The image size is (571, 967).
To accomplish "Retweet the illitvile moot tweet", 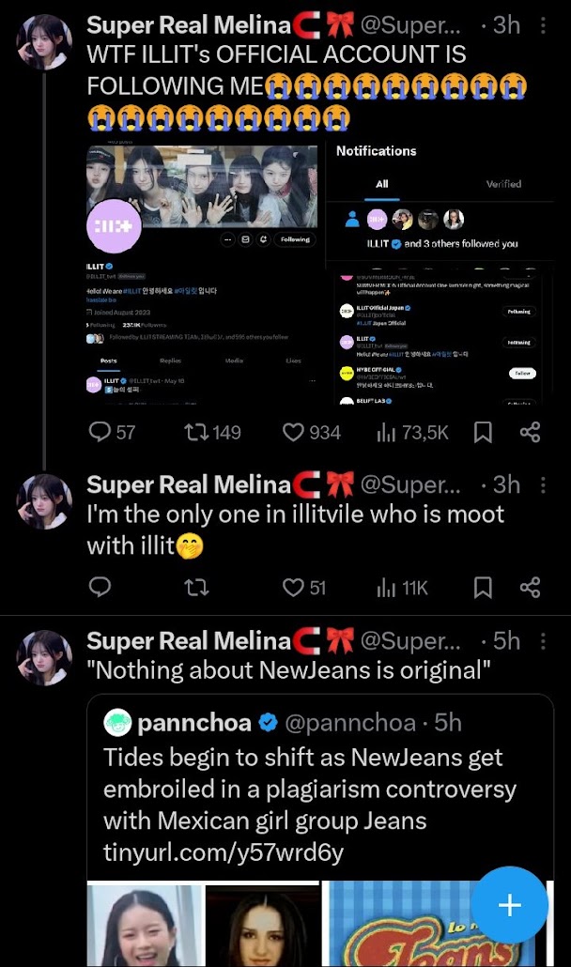I will 196,588.
